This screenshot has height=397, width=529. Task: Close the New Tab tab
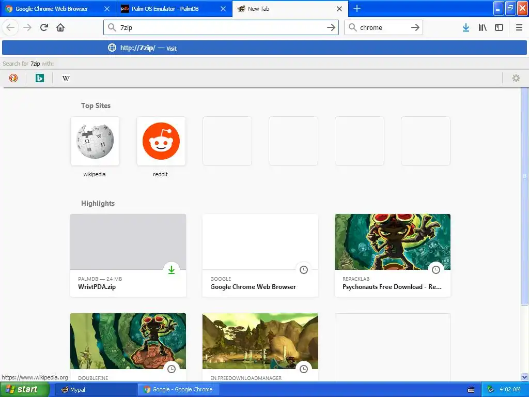pyautogui.click(x=339, y=9)
